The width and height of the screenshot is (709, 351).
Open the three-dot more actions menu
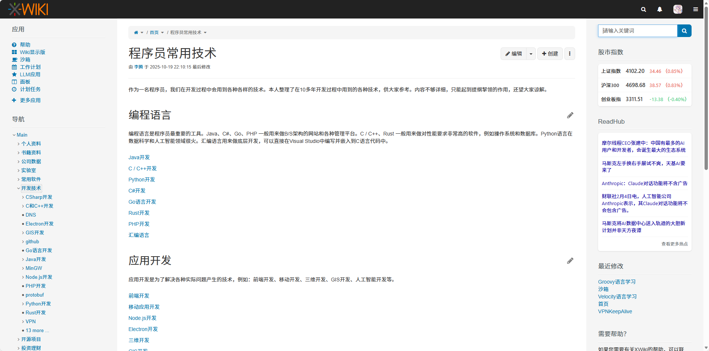(570, 54)
